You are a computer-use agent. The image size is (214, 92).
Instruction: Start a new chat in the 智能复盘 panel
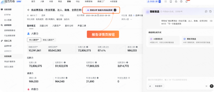click(206, 12)
